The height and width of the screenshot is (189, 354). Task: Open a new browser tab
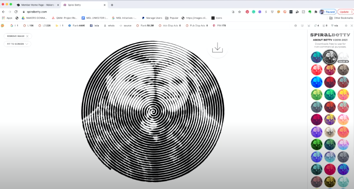pyautogui.click(x=112, y=5)
